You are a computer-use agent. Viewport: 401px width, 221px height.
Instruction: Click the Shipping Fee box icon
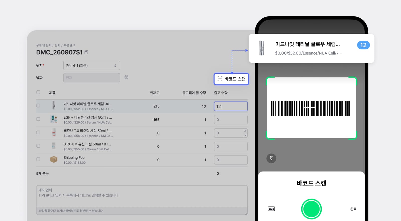[x=54, y=159]
